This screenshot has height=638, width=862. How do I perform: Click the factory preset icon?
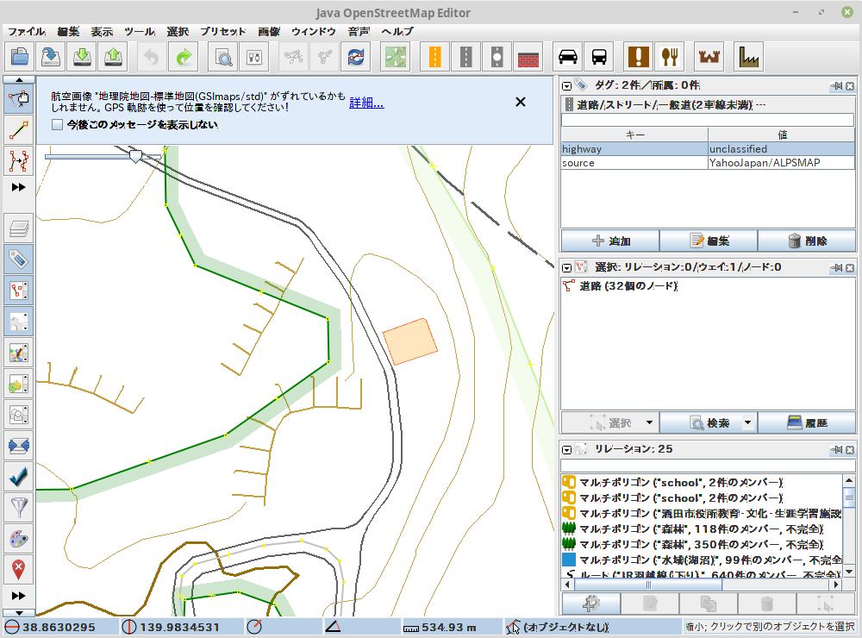(749, 58)
